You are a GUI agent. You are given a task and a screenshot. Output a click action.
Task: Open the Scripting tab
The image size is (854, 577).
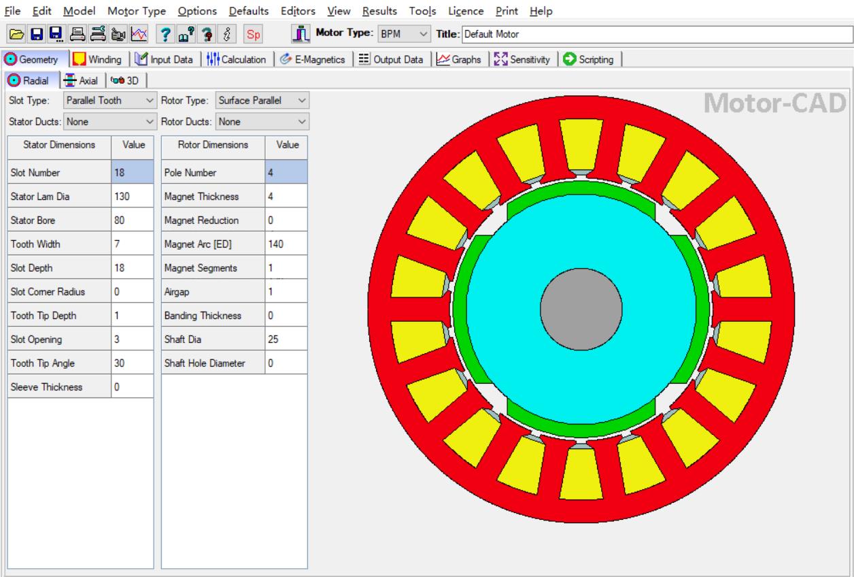point(590,59)
